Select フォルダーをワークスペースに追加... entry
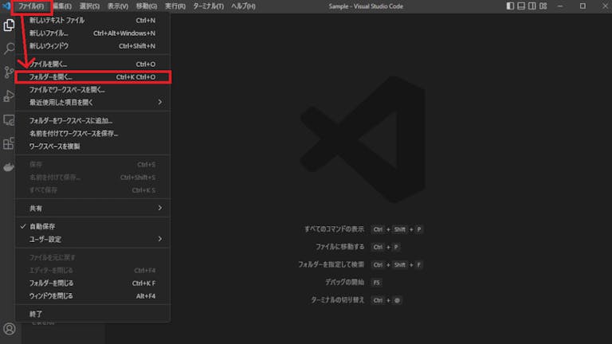The width and height of the screenshot is (612, 344). point(92,120)
